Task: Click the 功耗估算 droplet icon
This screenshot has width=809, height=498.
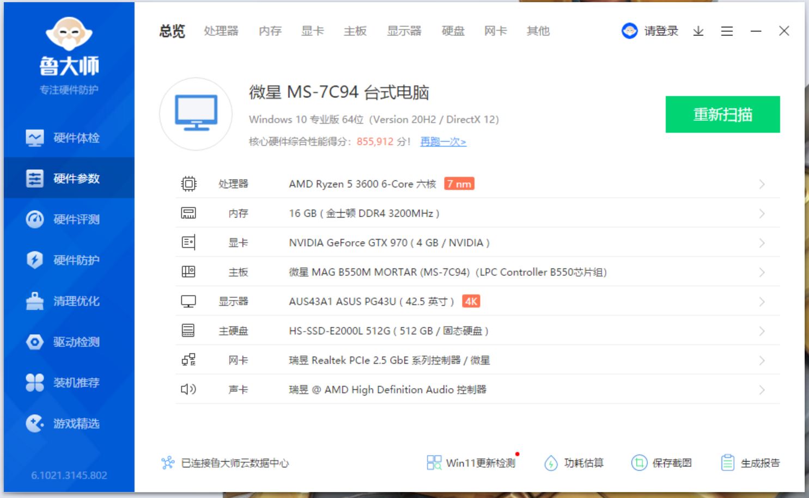Action: click(551, 463)
